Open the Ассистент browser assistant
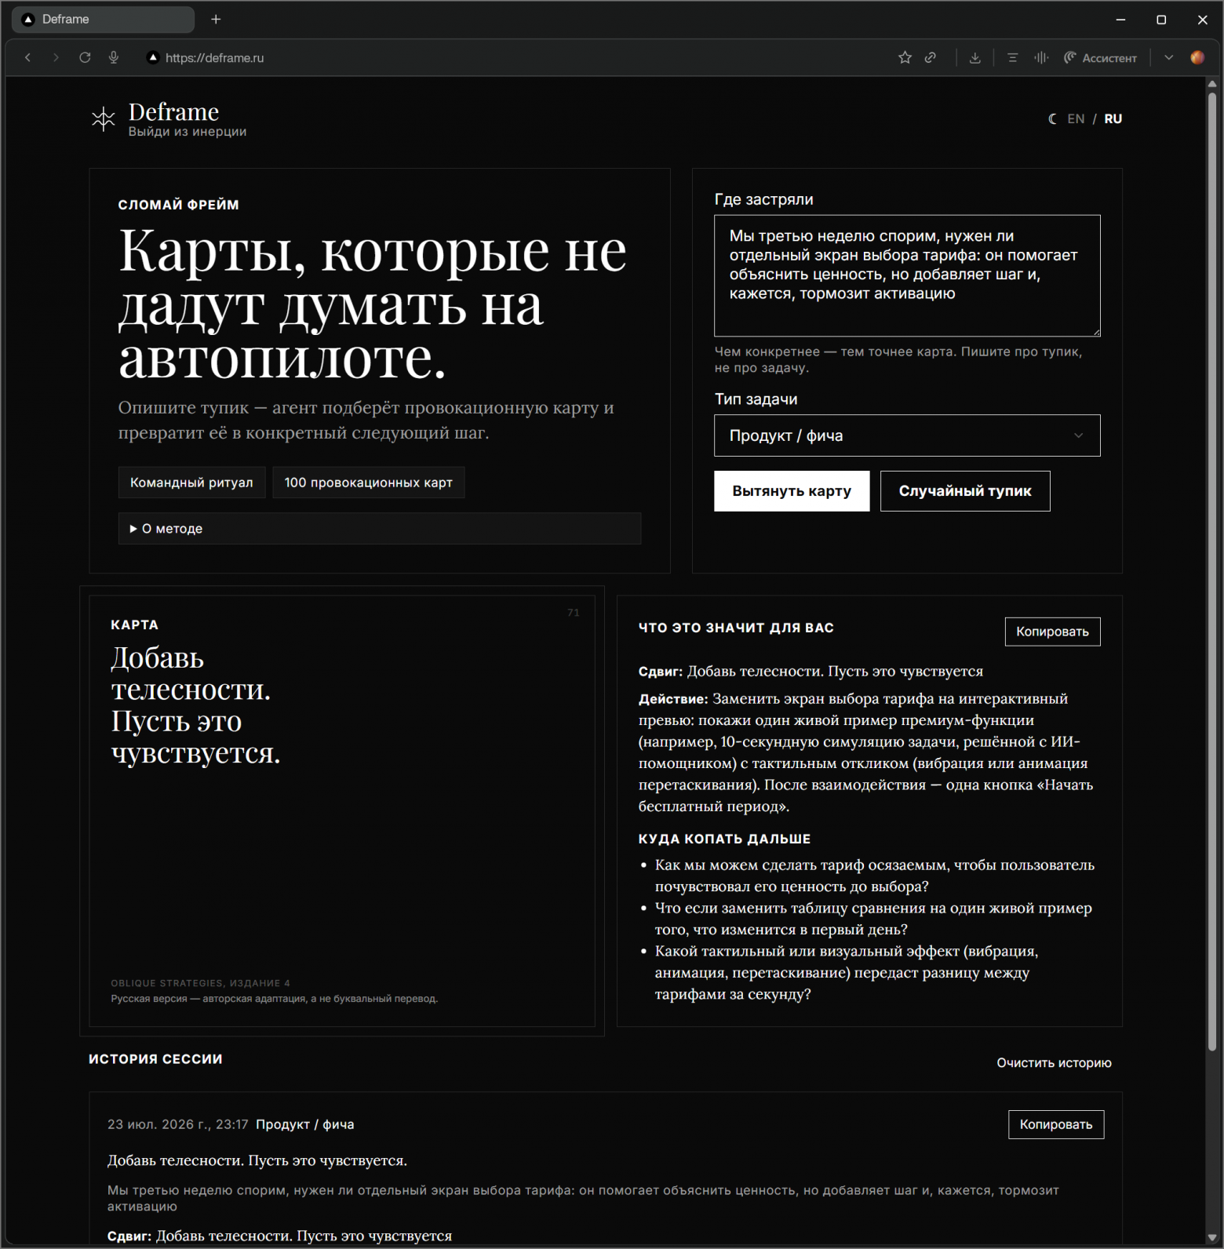The height and width of the screenshot is (1249, 1224). point(1100,57)
